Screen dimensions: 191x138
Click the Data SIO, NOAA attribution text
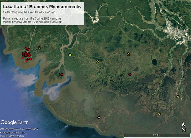coord(19,129)
